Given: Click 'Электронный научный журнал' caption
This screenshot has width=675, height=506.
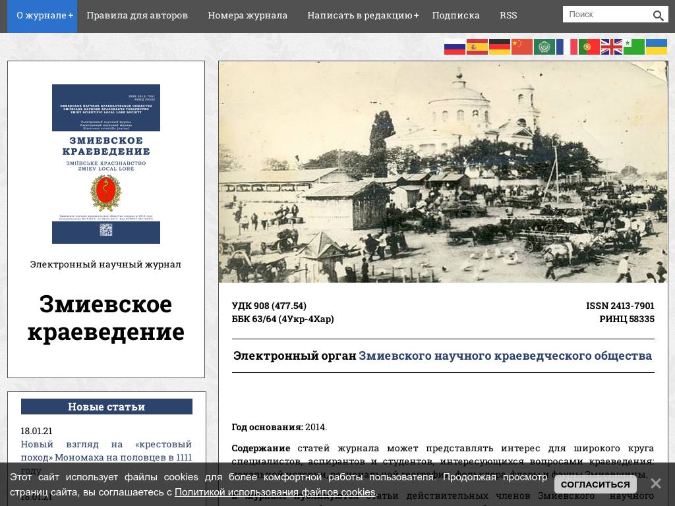Looking at the screenshot, I should (x=105, y=264).
